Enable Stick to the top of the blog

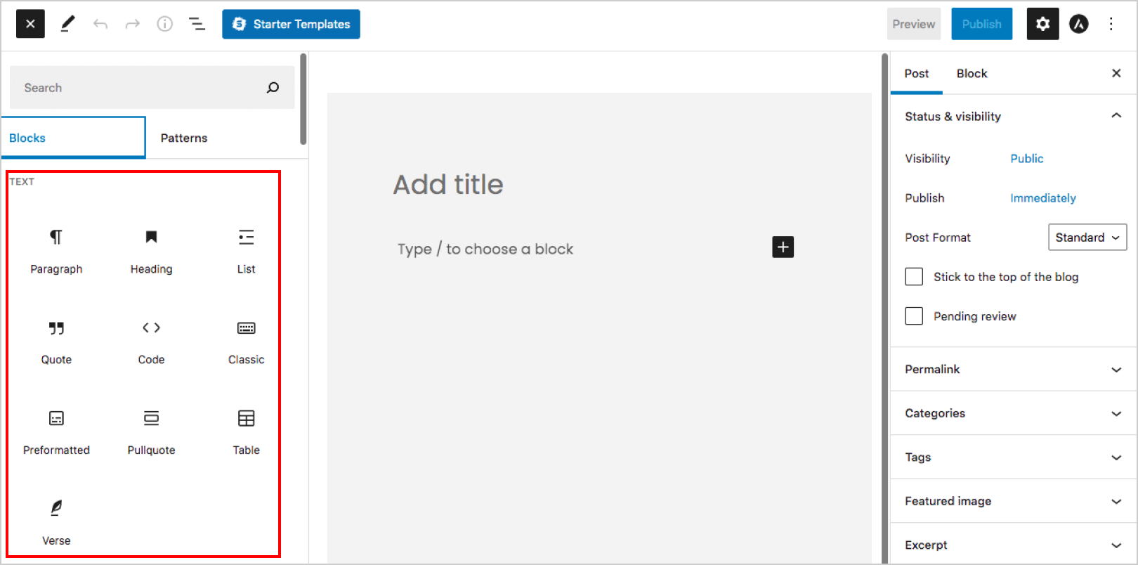pos(914,277)
